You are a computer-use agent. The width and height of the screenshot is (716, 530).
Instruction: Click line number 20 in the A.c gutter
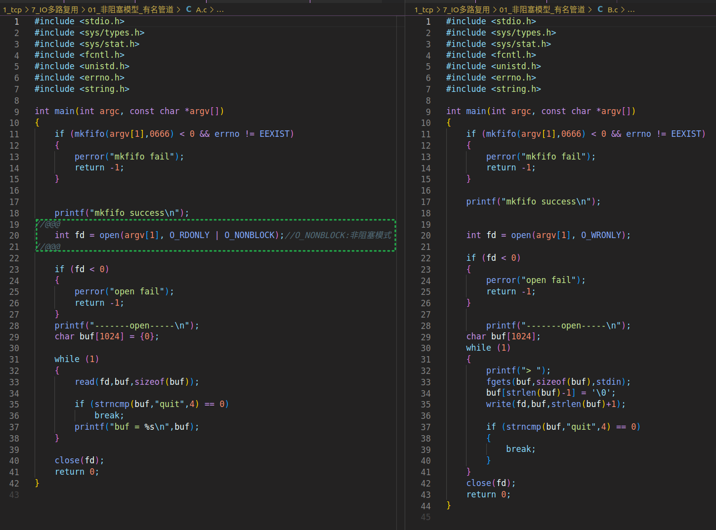tap(14, 236)
